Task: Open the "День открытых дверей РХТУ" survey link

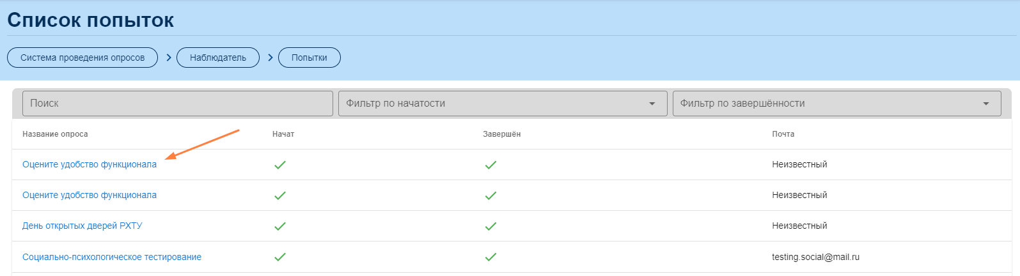Action: [x=82, y=226]
